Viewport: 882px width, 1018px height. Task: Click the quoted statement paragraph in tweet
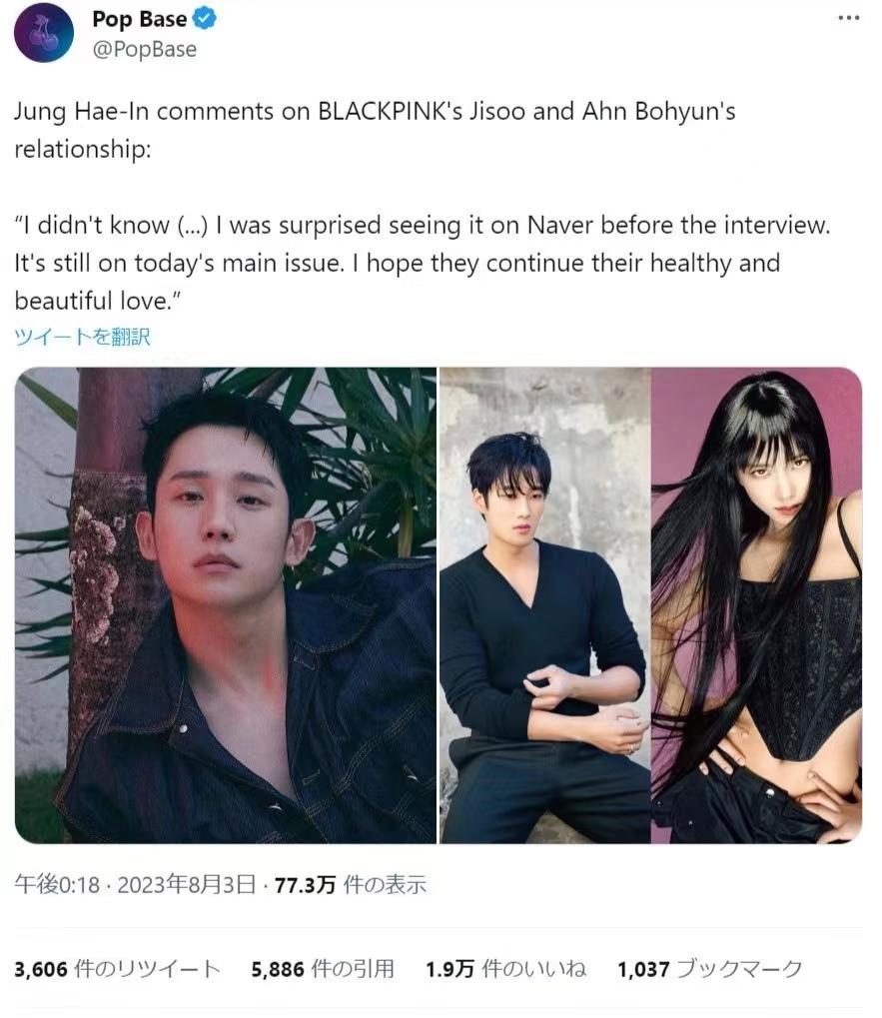(x=422, y=263)
